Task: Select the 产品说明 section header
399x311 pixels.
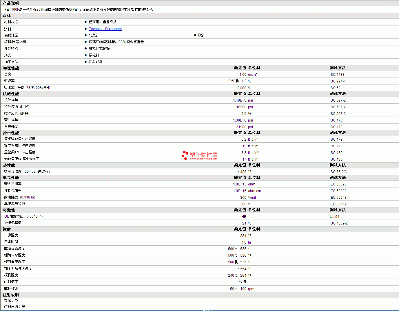Action: click(x=11, y=3)
